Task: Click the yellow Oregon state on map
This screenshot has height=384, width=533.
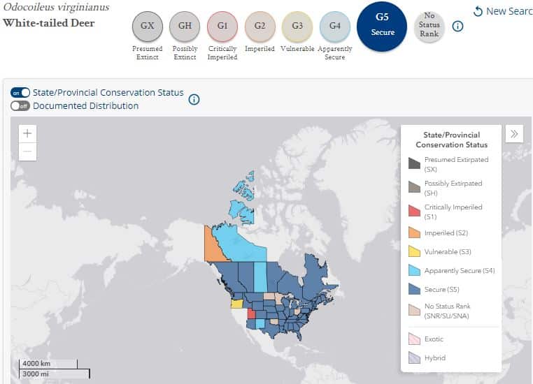Action: tap(236, 303)
